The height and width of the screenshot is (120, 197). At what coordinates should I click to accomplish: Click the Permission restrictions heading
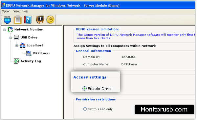(96, 99)
